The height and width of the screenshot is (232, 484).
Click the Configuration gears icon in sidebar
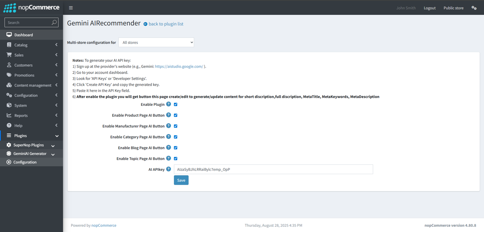(9, 95)
